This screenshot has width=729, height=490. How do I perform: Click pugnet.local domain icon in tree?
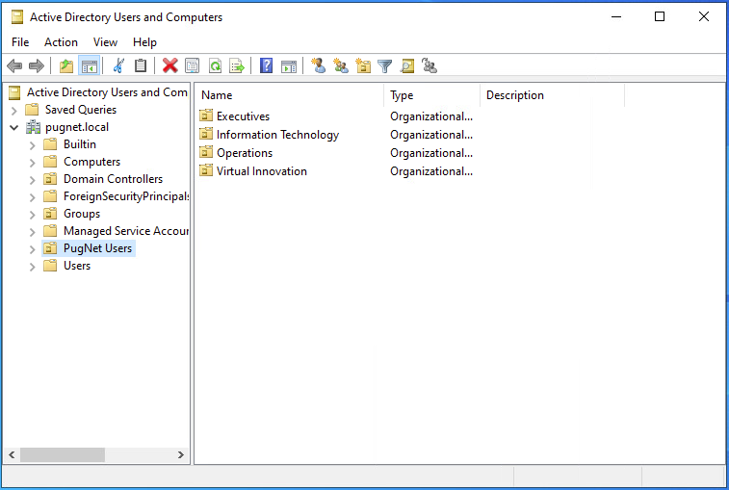[x=33, y=127]
